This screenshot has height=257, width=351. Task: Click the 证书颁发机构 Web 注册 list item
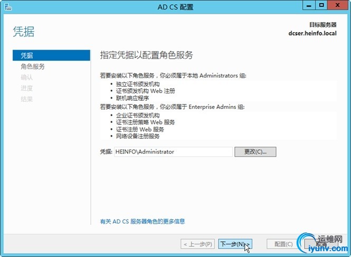point(146,91)
